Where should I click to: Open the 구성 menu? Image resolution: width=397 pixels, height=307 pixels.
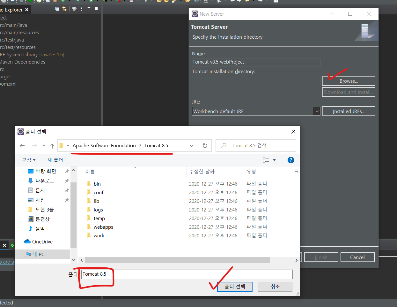[x=29, y=160]
